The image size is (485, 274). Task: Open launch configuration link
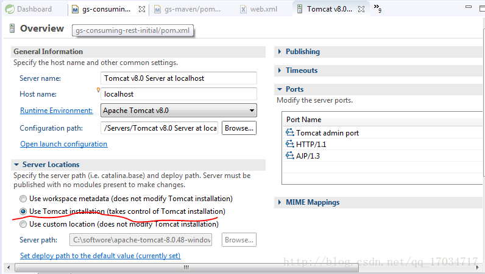[64, 144]
